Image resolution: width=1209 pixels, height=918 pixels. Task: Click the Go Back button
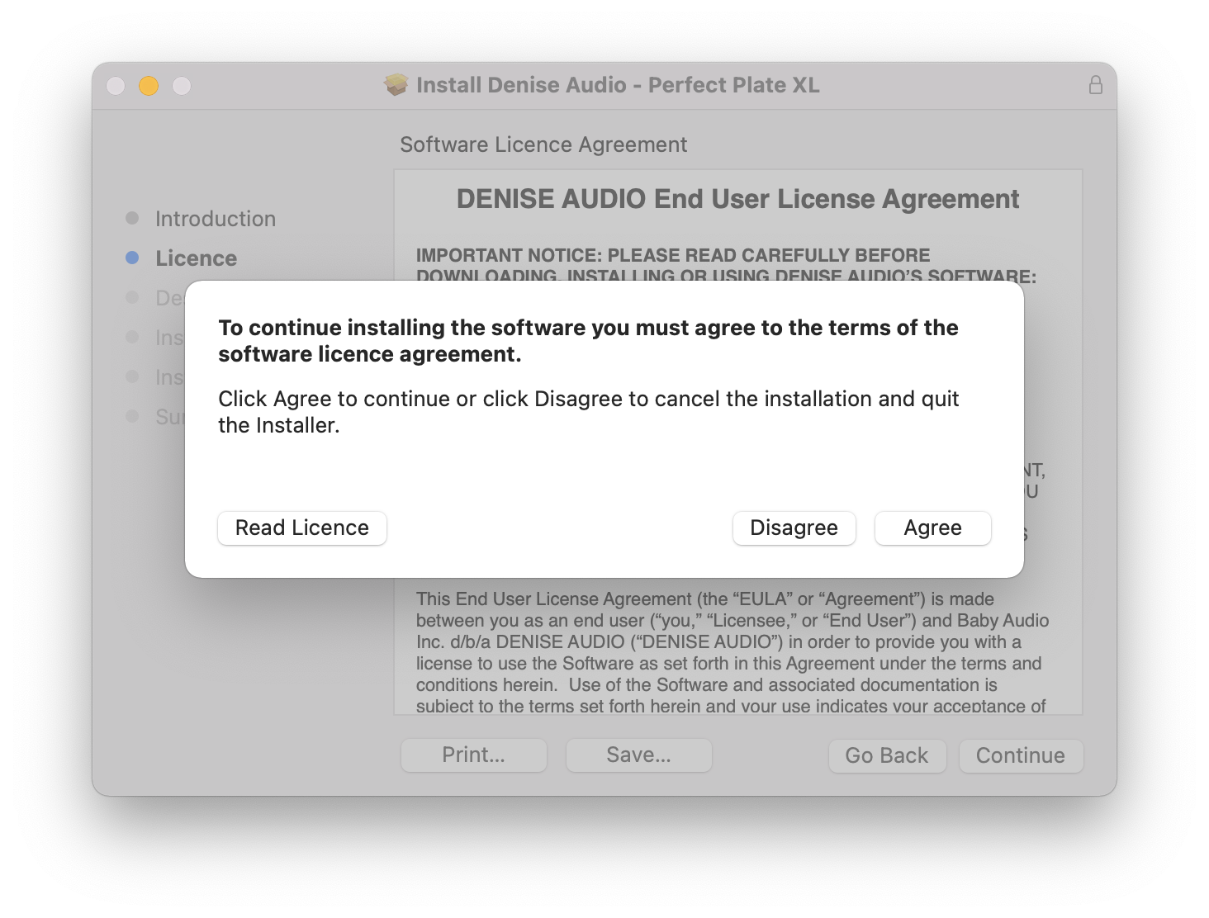tap(887, 755)
